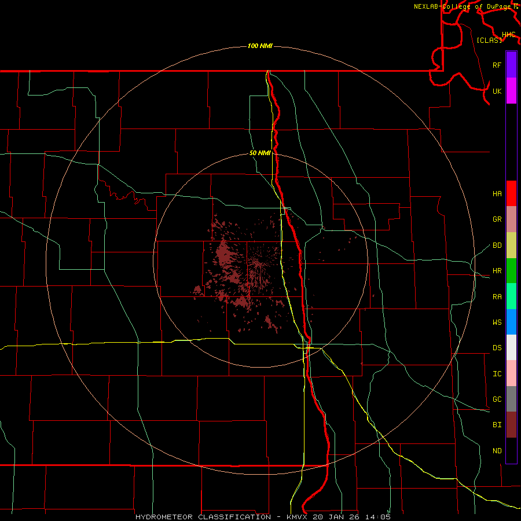Viewport: 521px width, 521px height.
Task: Pick the WS blue legend block
Action: (511, 322)
